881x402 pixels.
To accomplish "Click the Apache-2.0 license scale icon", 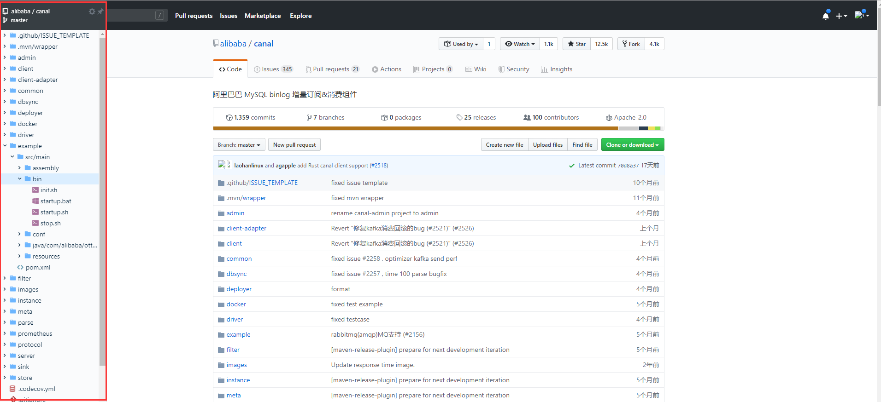I will point(609,118).
